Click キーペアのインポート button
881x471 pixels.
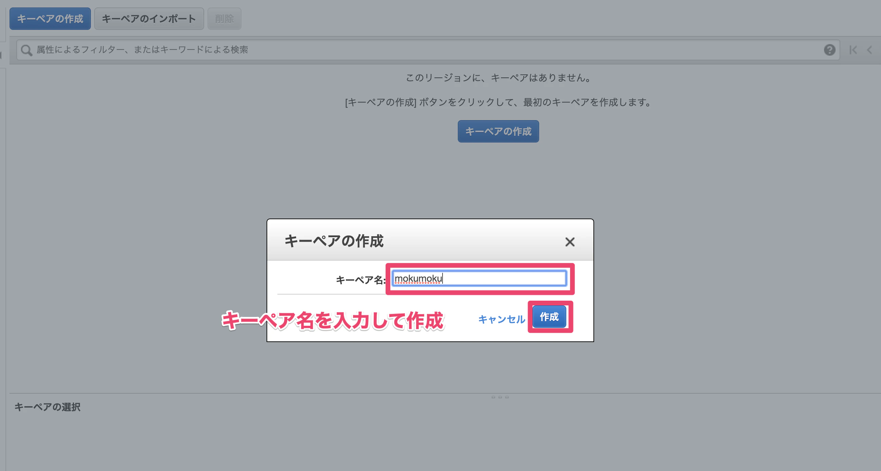click(x=149, y=18)
